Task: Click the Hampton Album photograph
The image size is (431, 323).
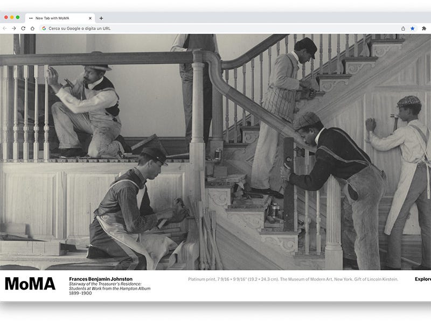Action: 215,152
